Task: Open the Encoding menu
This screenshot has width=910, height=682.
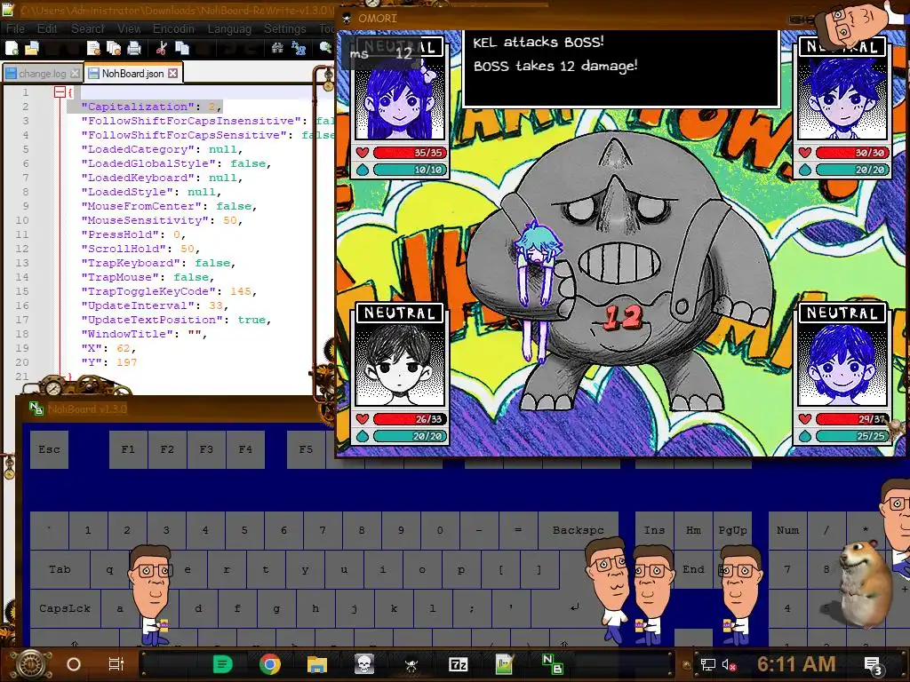Action: [x=173, y=28]
